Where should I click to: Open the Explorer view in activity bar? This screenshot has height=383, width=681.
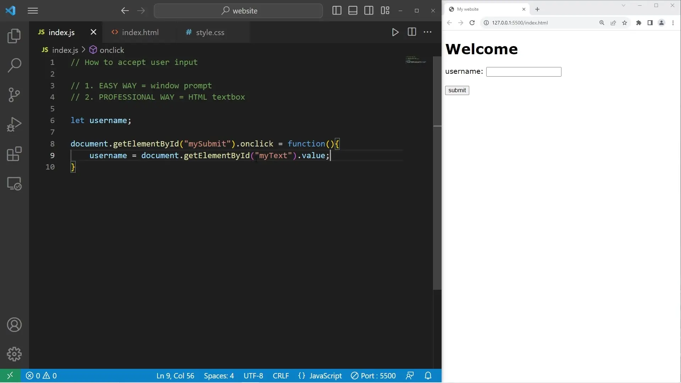coord(14,36)
